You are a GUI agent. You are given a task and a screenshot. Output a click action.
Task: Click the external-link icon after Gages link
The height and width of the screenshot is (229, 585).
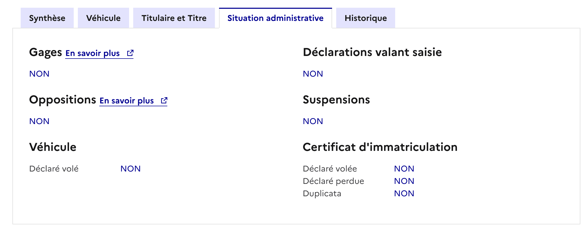pyautogui.click(x=131, y=53)
